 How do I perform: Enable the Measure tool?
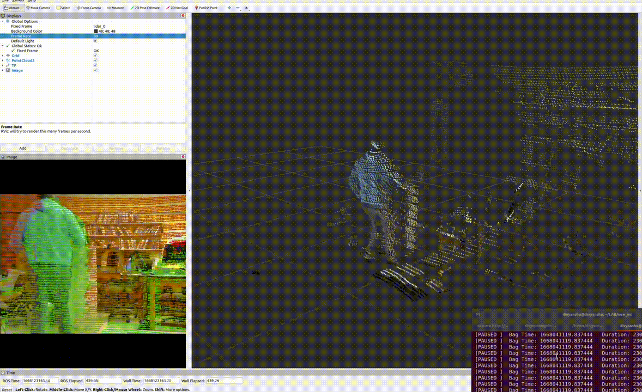(116, 8)
